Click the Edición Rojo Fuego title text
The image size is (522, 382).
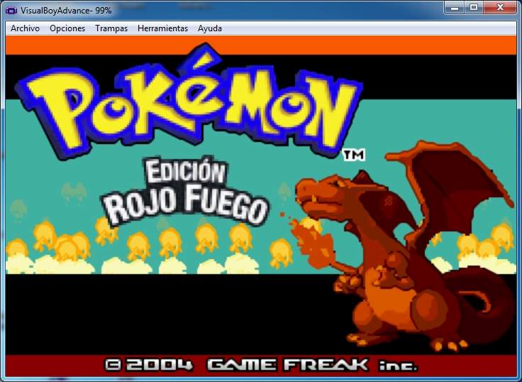click(185, 192)
